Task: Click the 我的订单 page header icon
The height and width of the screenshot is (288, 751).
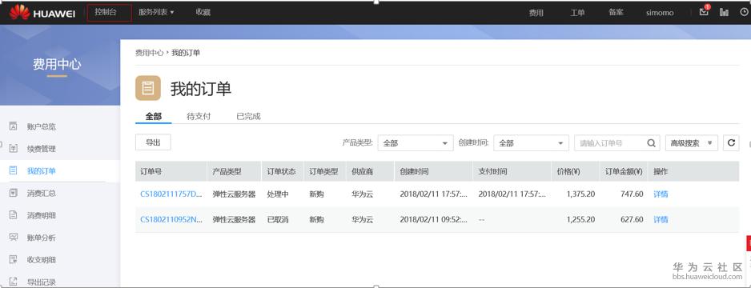Action: pyautogui.click(x=147, y=88)
